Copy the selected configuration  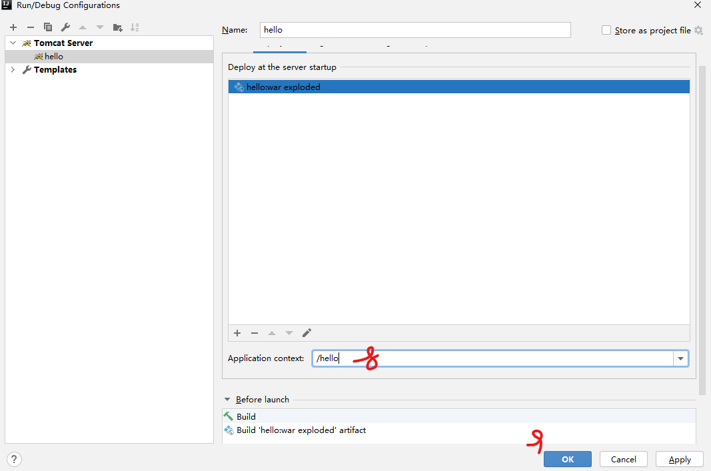pyautogui.click(x=47, y=27)
